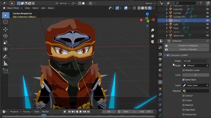Select the Scale tool
Viewport: 211px width, 118px height.
pyautogui.click(x=6, y=43)
